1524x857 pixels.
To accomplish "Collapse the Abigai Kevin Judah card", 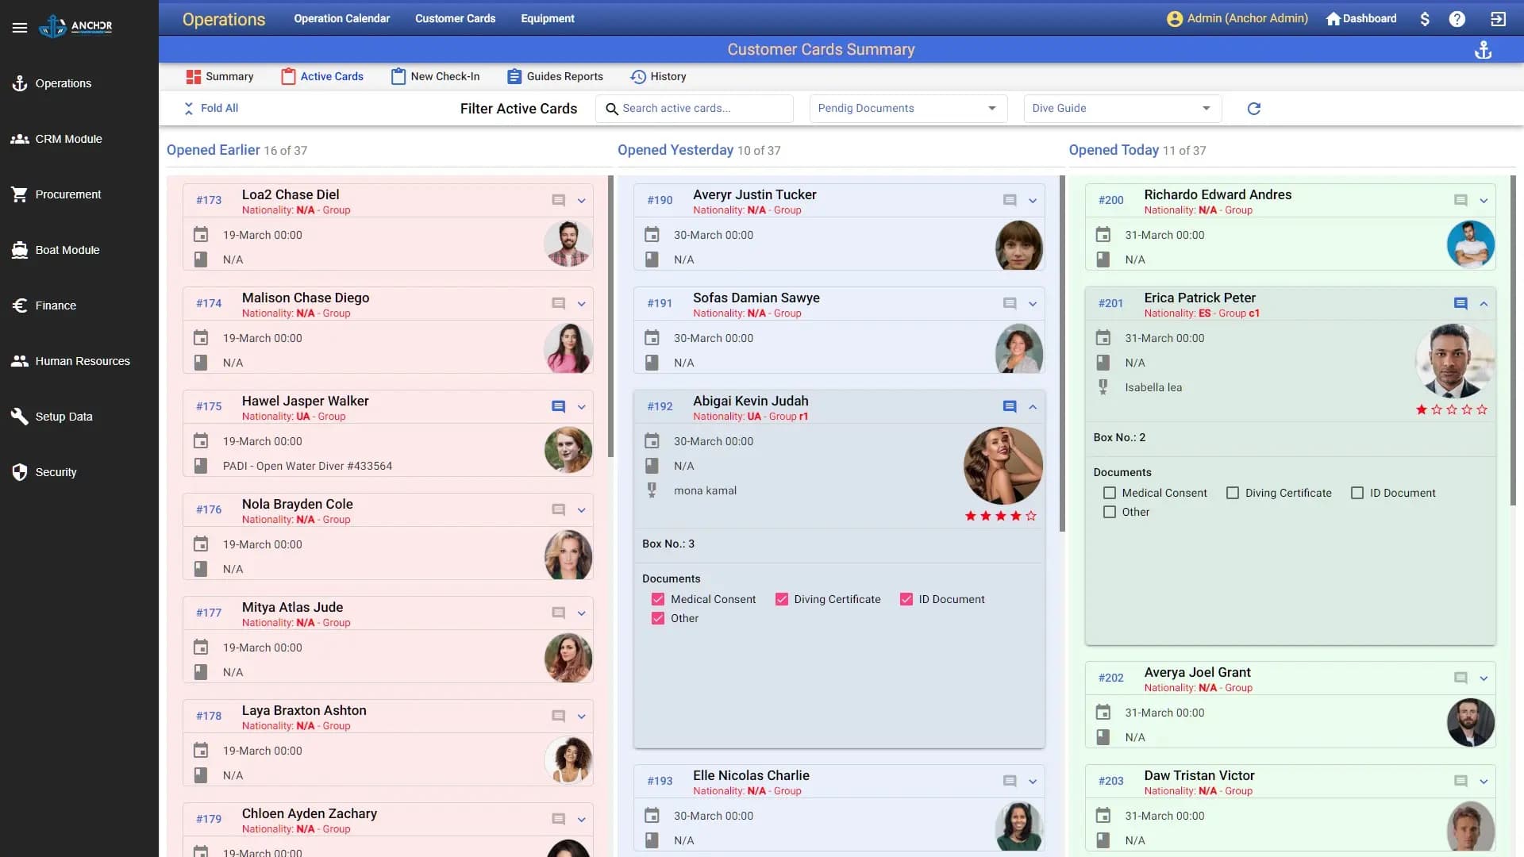I will [x=1033, y=407].
